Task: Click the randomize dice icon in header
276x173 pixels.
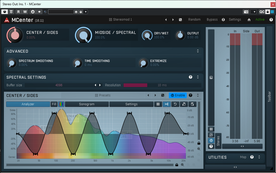Action: (x=180, y=20)
